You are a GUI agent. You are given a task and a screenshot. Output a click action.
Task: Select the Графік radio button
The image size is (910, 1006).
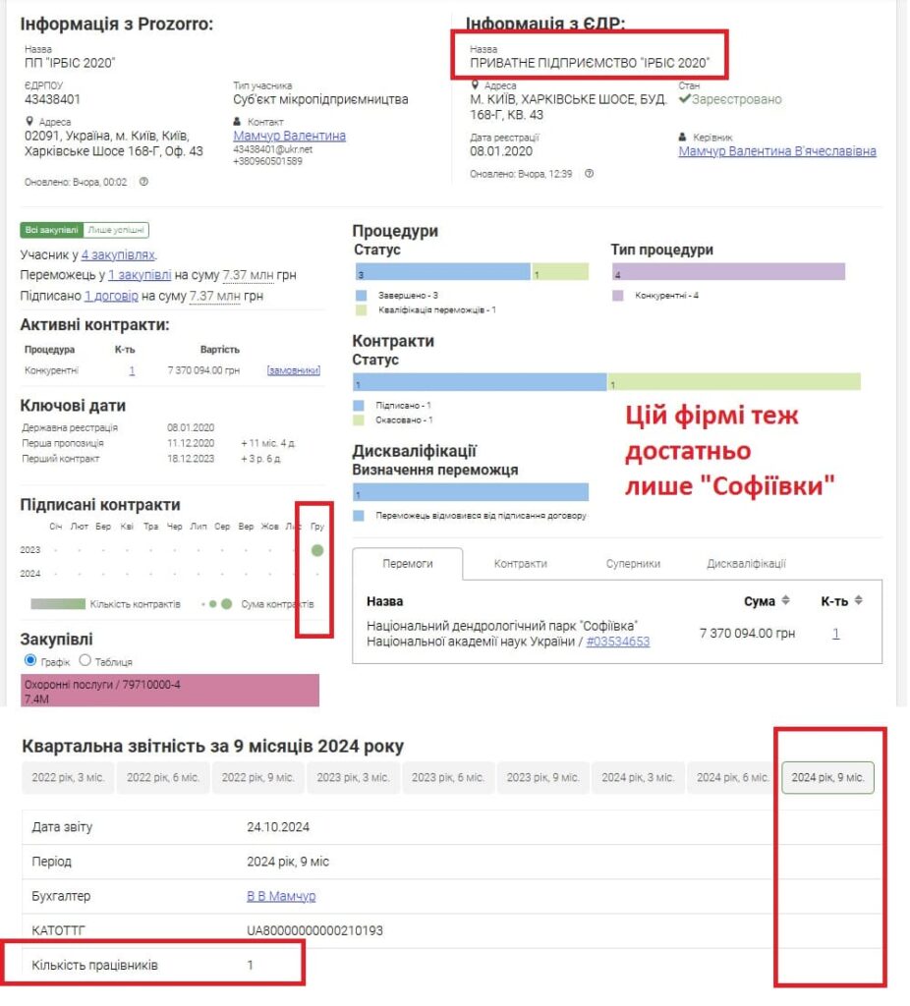pyautogui.click(x=29, y=660)
